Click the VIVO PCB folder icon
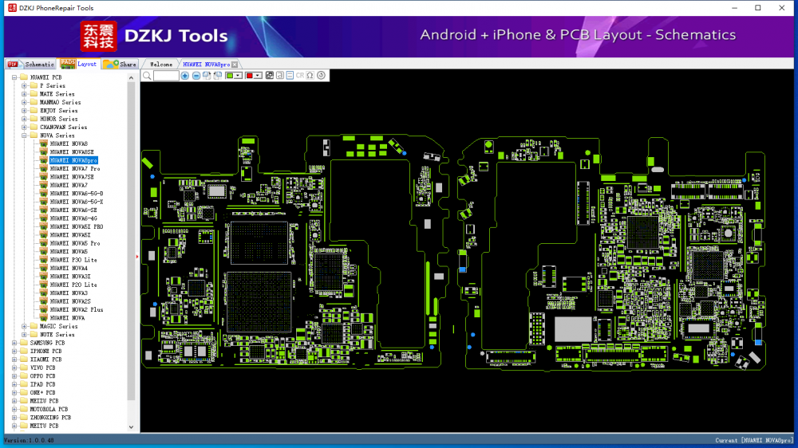The height and width of the screenshot is (448, 798). coord(24,367)
